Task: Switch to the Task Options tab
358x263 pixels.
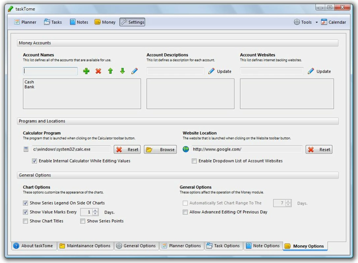Action: point(224,246)
